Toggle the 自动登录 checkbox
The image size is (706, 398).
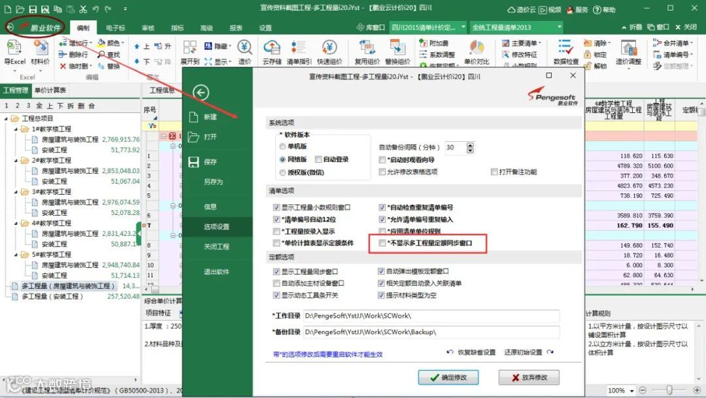point(318,159)
